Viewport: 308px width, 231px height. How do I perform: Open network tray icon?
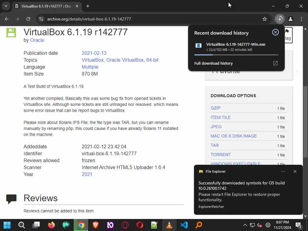click(x=252, y=225)
